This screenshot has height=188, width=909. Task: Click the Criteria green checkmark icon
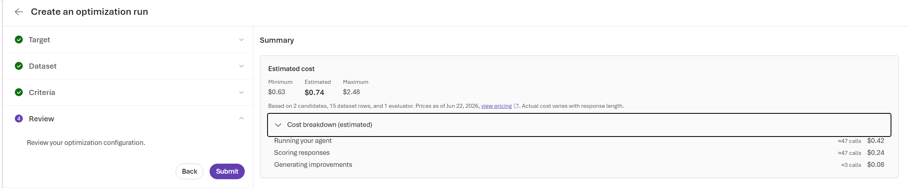tap(19, 92)
